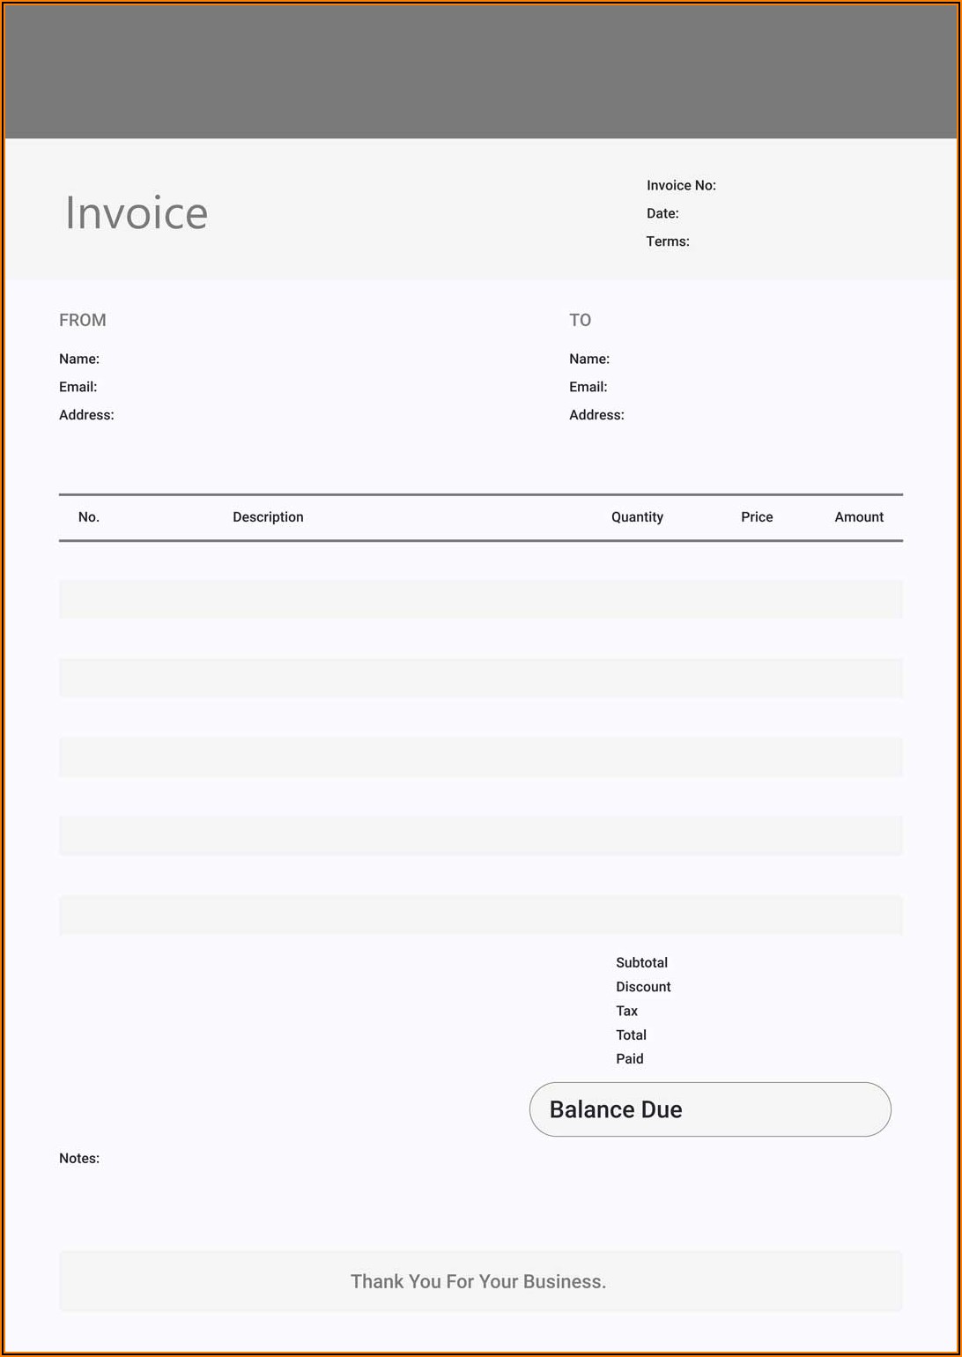
Task: Click the TO section heading
Action: tap(580, 320)
